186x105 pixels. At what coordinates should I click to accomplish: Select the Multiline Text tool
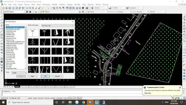[2, 71]
